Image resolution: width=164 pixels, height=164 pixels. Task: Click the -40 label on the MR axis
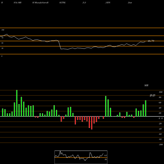coord(160,129)
